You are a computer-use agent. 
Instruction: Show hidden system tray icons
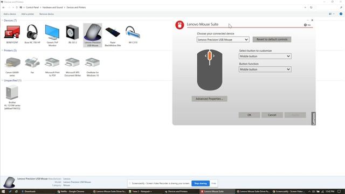309,192
